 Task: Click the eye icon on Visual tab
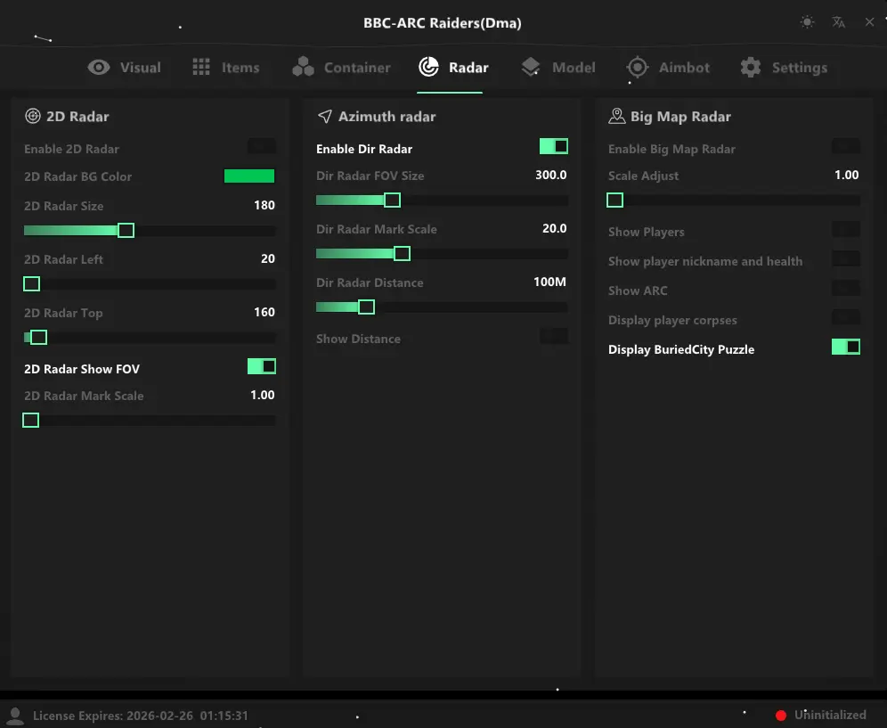(x=99, y=68)
